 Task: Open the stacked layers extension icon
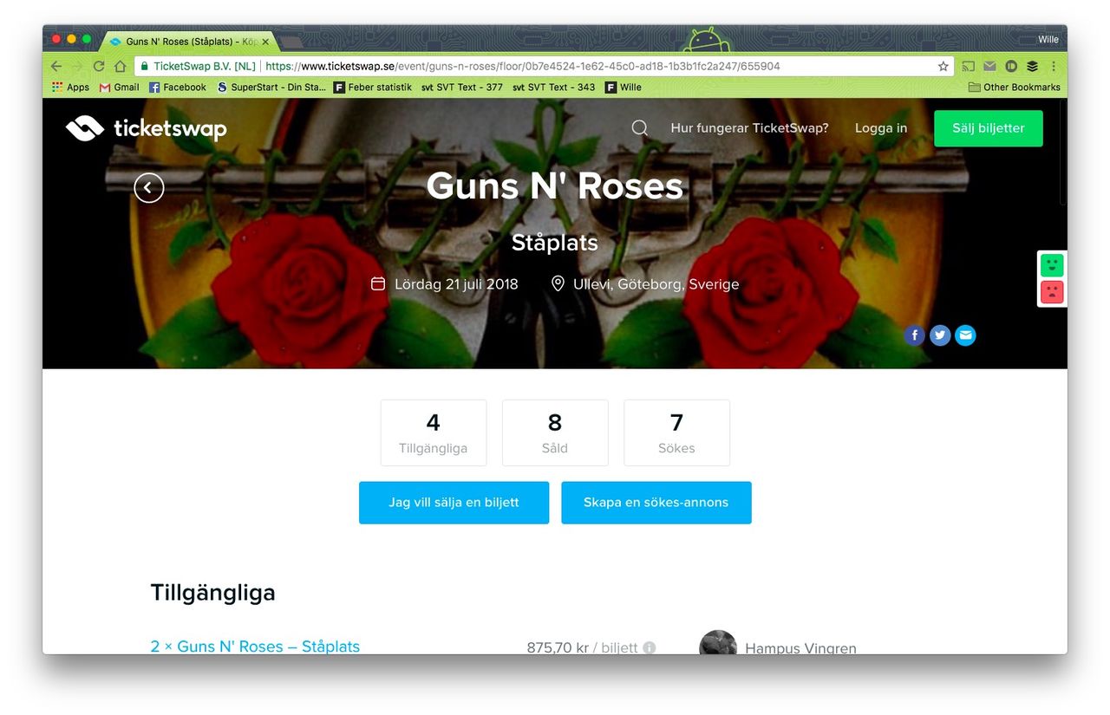1032,66
